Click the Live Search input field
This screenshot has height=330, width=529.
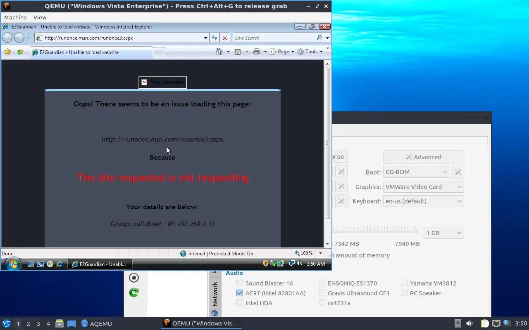pyautogui.click(x=274, y=38)
